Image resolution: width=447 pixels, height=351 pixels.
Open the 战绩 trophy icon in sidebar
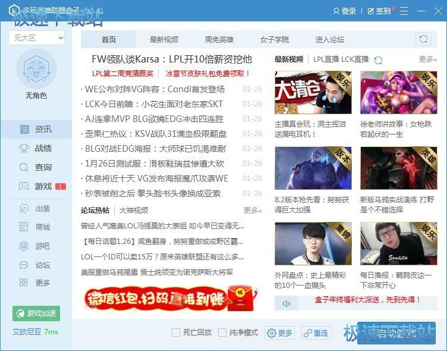(24, 148)
